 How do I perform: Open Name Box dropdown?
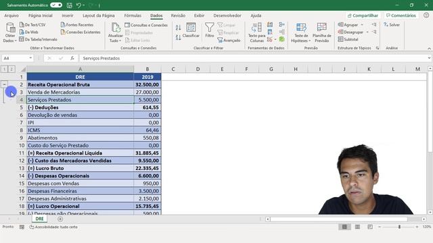point(30,58)
